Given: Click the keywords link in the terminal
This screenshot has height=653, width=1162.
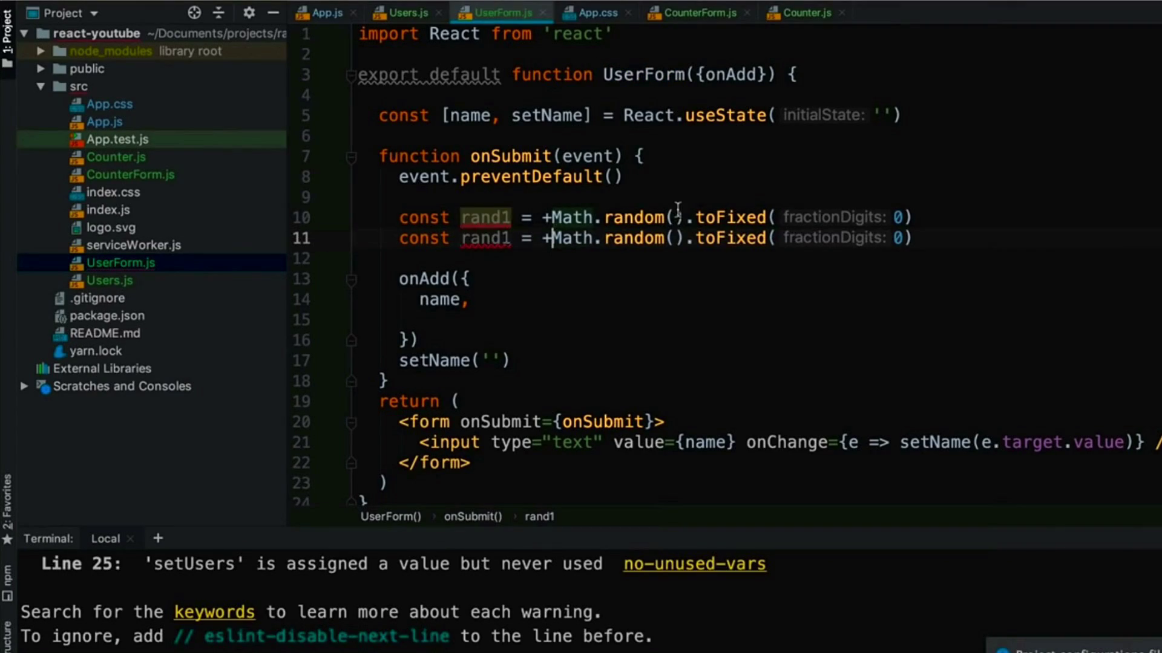Looking at the screenshot, I should click(x=214, y=612).
